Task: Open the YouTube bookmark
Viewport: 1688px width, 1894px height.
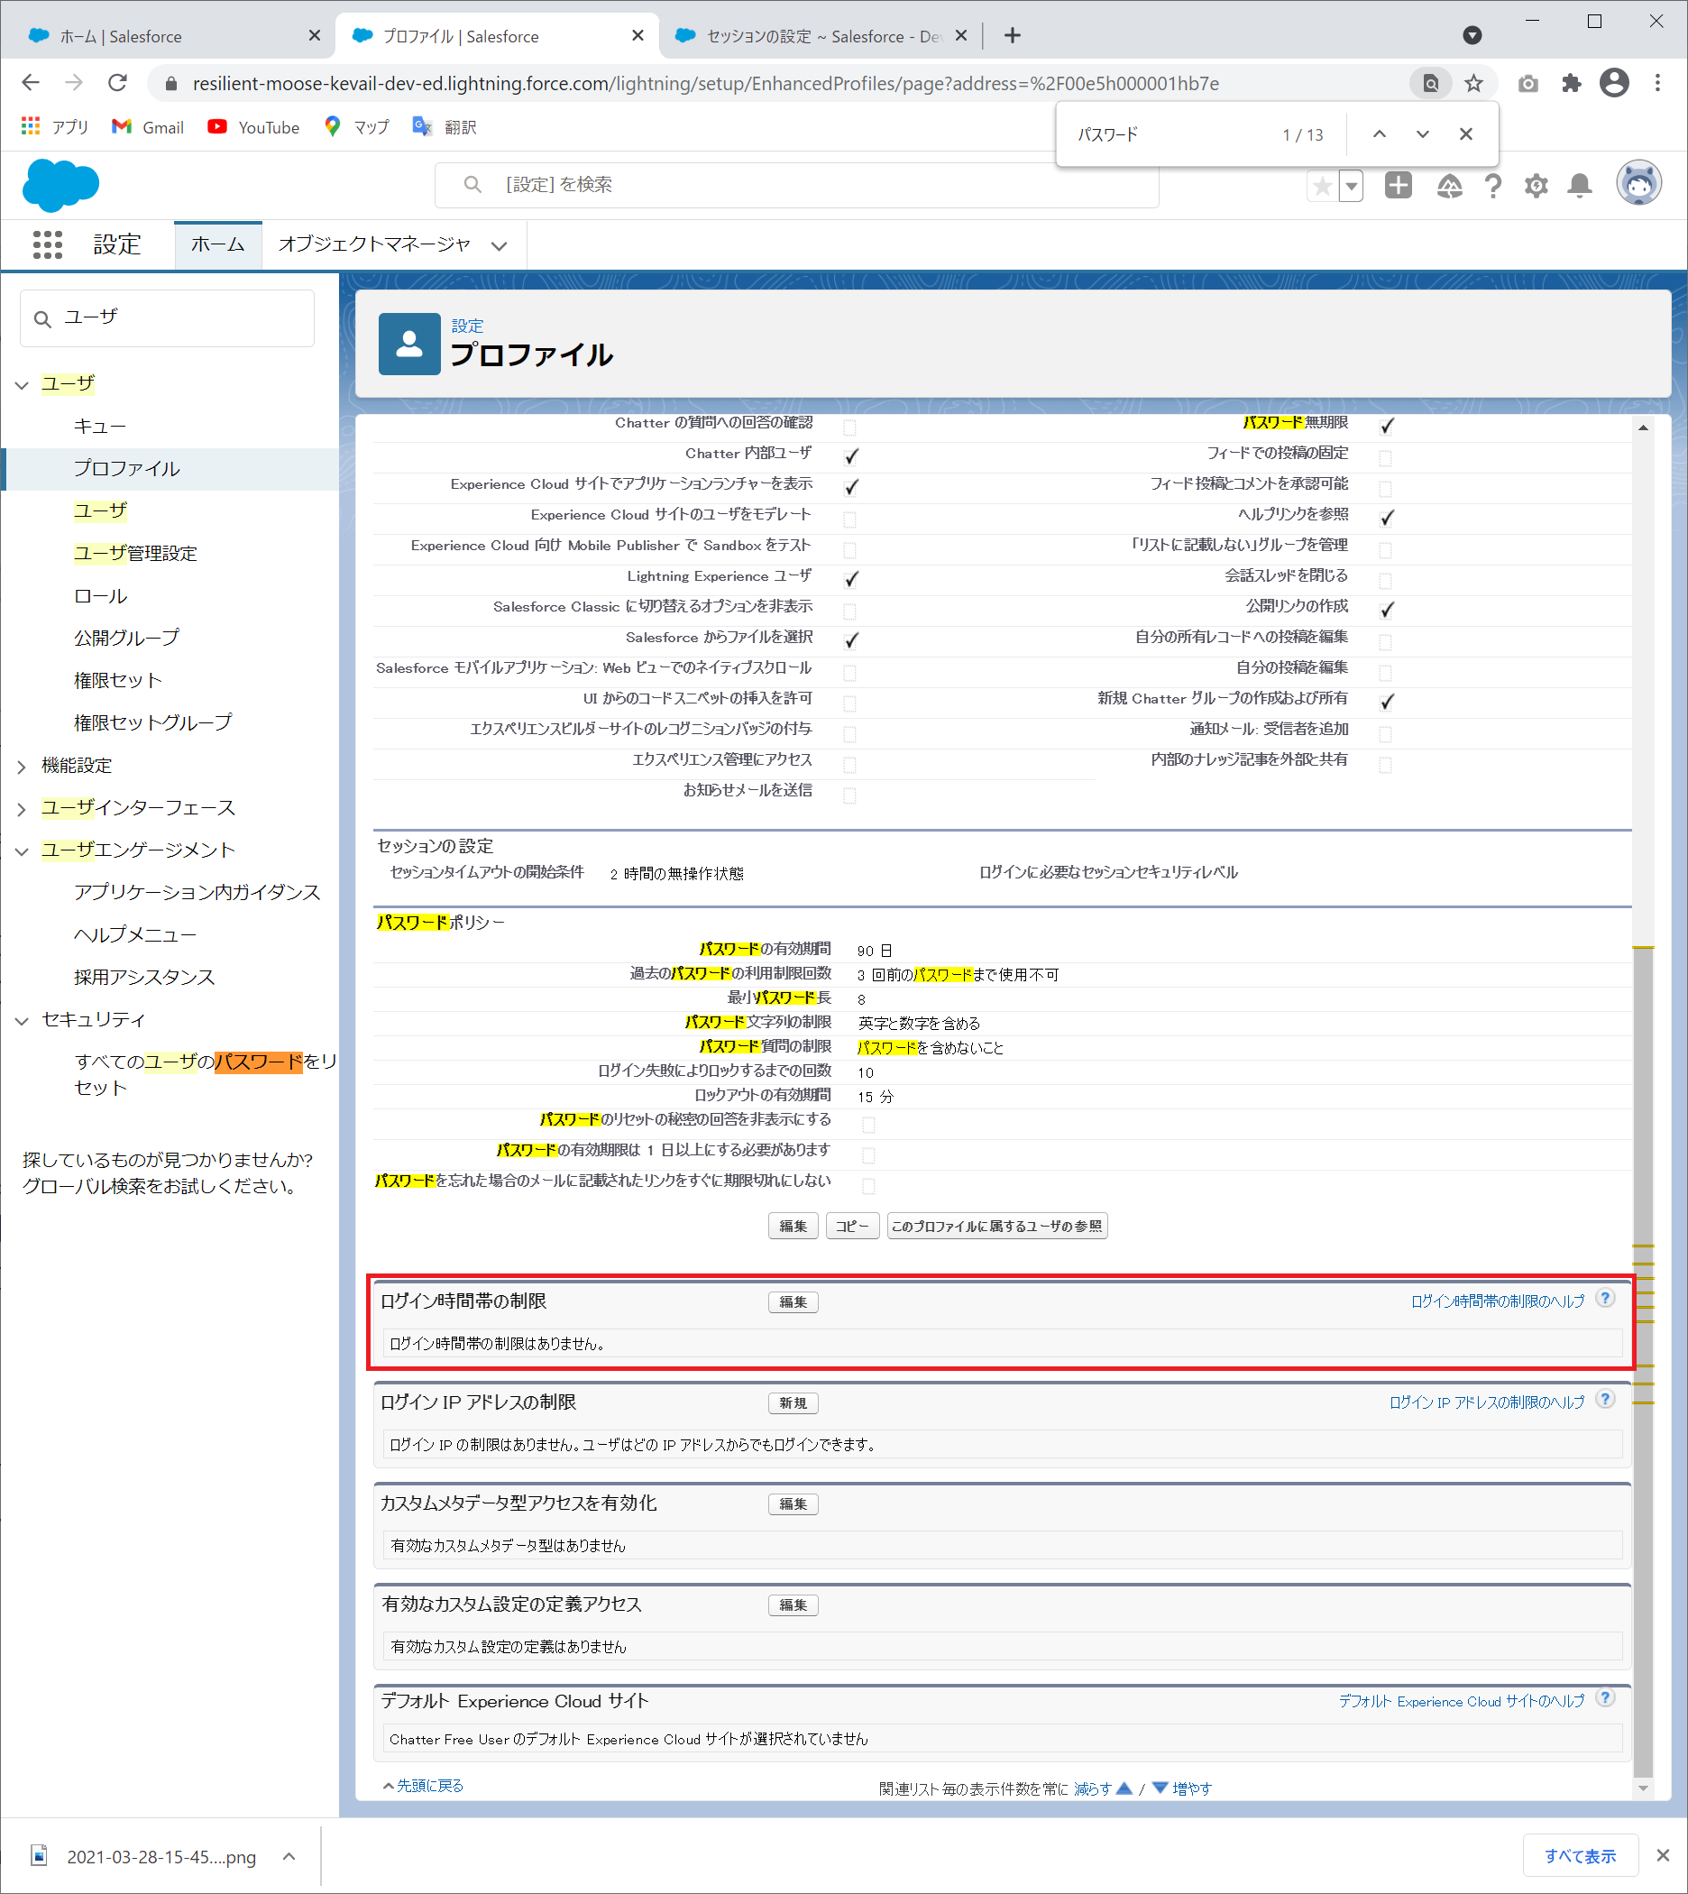Action: pos(254,127)
